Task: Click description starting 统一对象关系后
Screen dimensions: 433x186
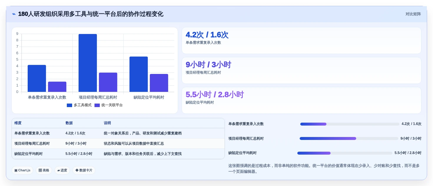Action: [143, 133]
